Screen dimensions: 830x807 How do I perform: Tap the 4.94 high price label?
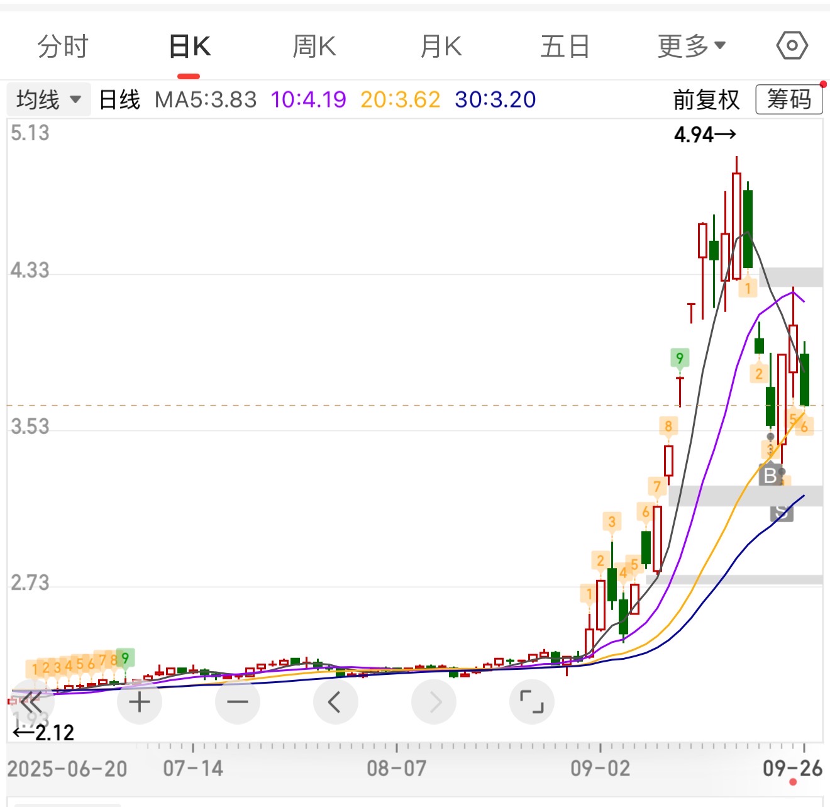(704, 135)
